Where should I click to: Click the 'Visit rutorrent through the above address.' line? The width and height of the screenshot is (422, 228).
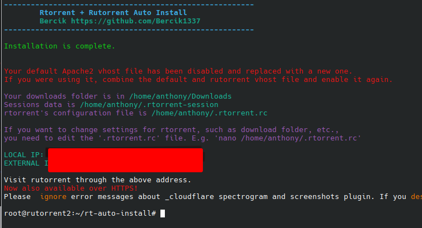click(x=97, y=180)
